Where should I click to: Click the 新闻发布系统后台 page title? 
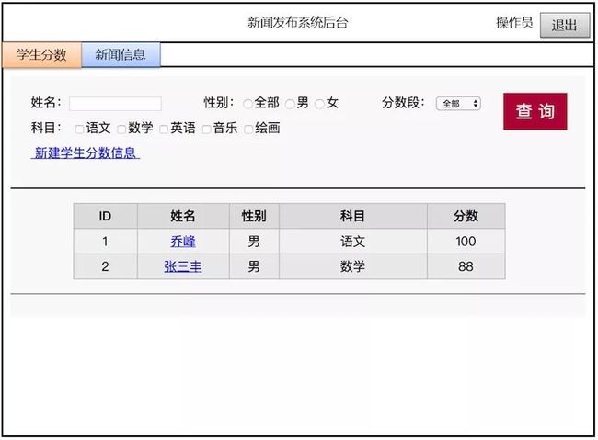point(298,22)
